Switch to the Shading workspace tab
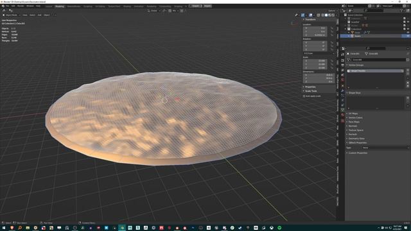 [x=127, y=6]
